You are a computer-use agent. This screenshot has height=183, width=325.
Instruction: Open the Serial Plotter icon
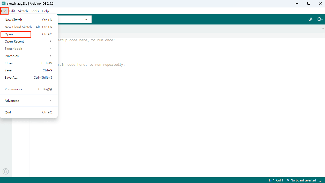[x=311, y=19]
